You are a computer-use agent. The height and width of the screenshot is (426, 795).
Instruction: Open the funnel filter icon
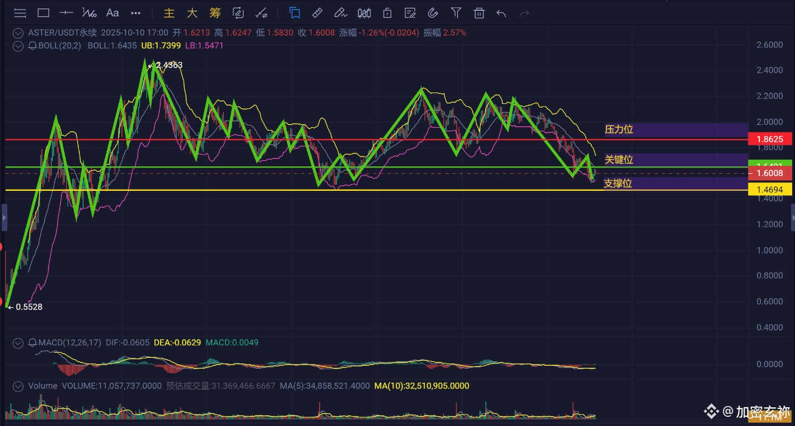456,12
